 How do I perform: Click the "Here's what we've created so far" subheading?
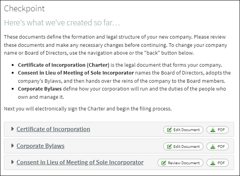(x=62, y=23)
